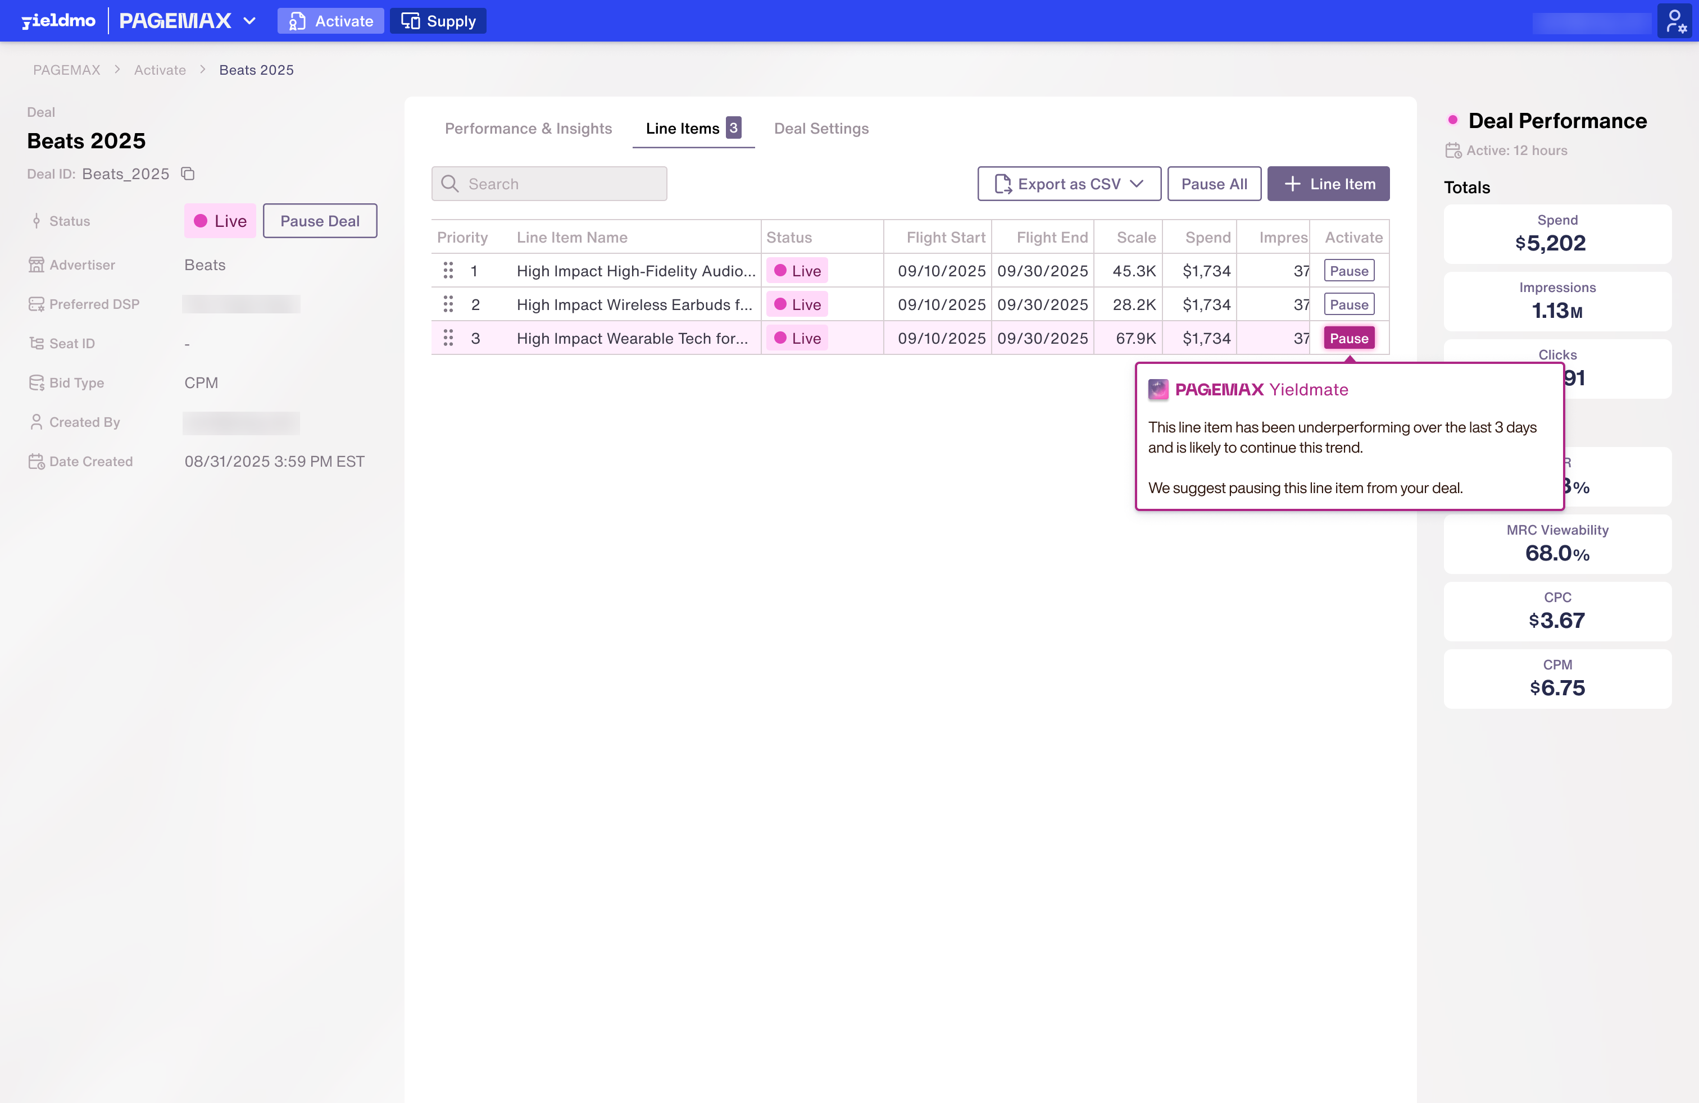Click the Yieldmate logo icon in tooltip
Viewport: 1699px width, 1103px height.
(x=1158, y=389)
